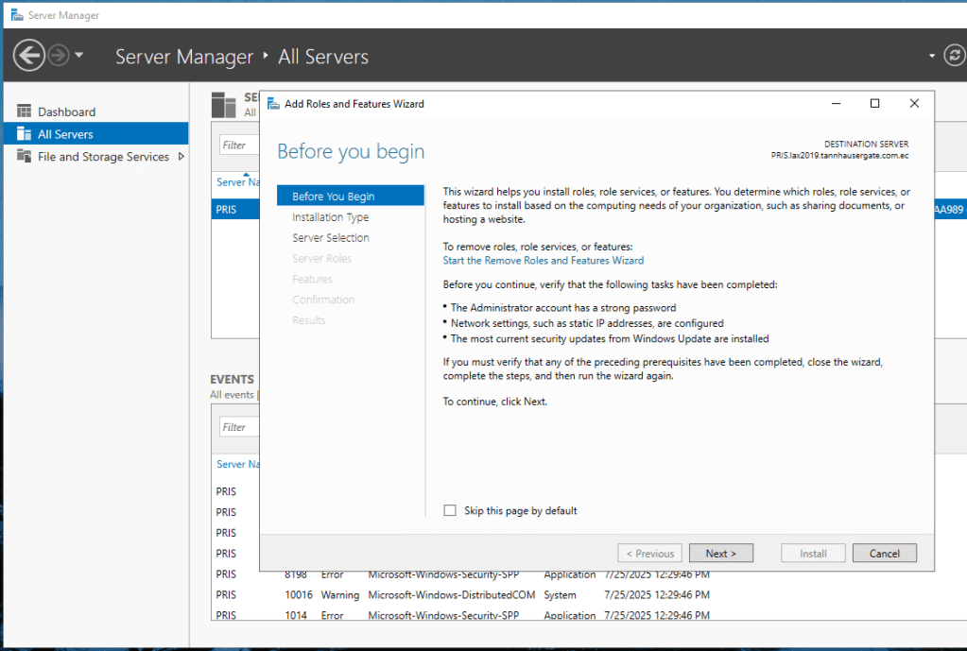
Task: Click the back navigation arrow
Action: click(28, 56)
